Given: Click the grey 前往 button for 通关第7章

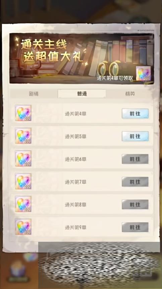Looking at the screenshot, I should 135,182.
